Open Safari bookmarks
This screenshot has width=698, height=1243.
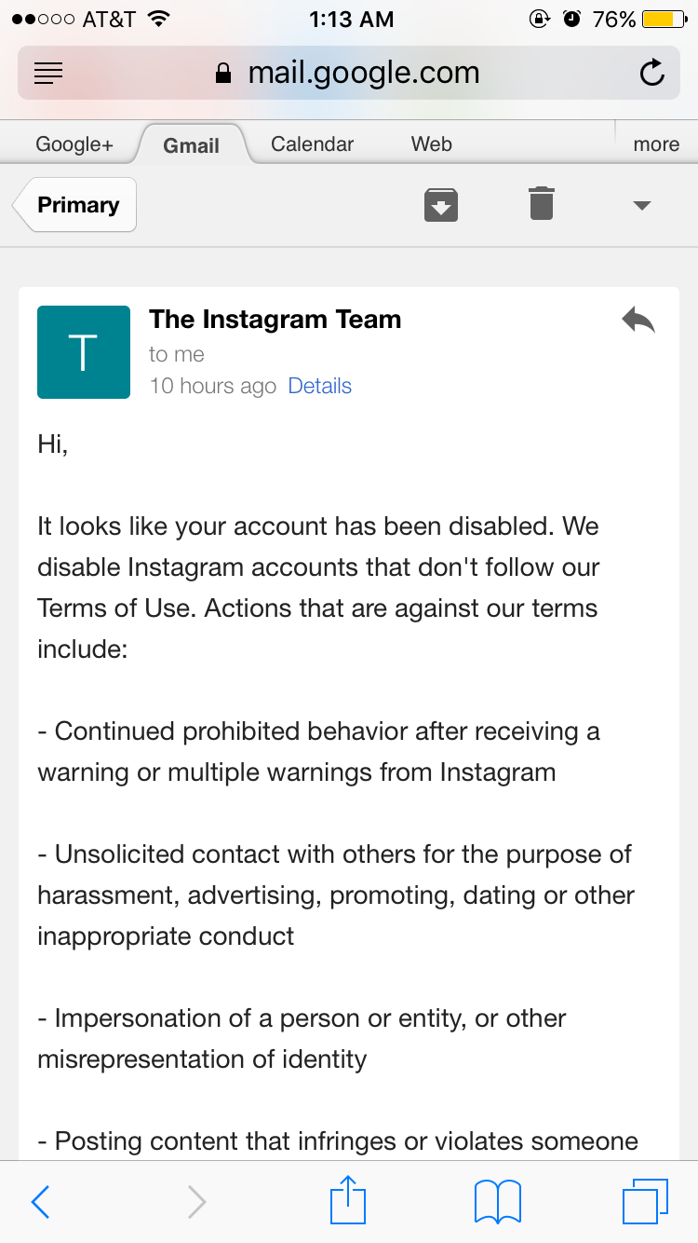(x=497, y=1201)
